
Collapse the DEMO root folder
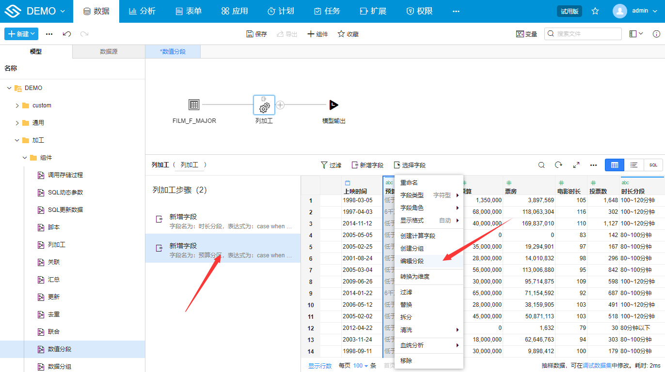[9, 88]
